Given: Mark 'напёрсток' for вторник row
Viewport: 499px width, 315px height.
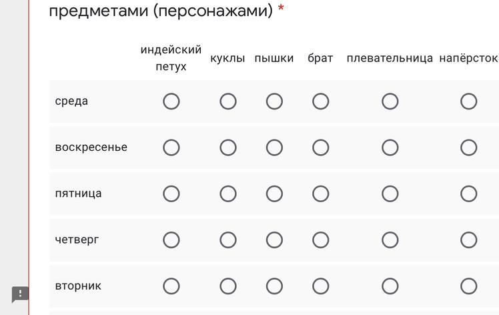Looking at the screenshot, I should pos(469,286).
